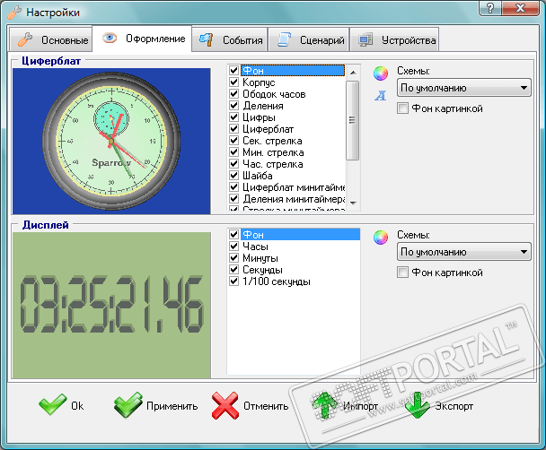Toggle the Ободок часов checkbox
Screen dimensions: 546x450
234,94
